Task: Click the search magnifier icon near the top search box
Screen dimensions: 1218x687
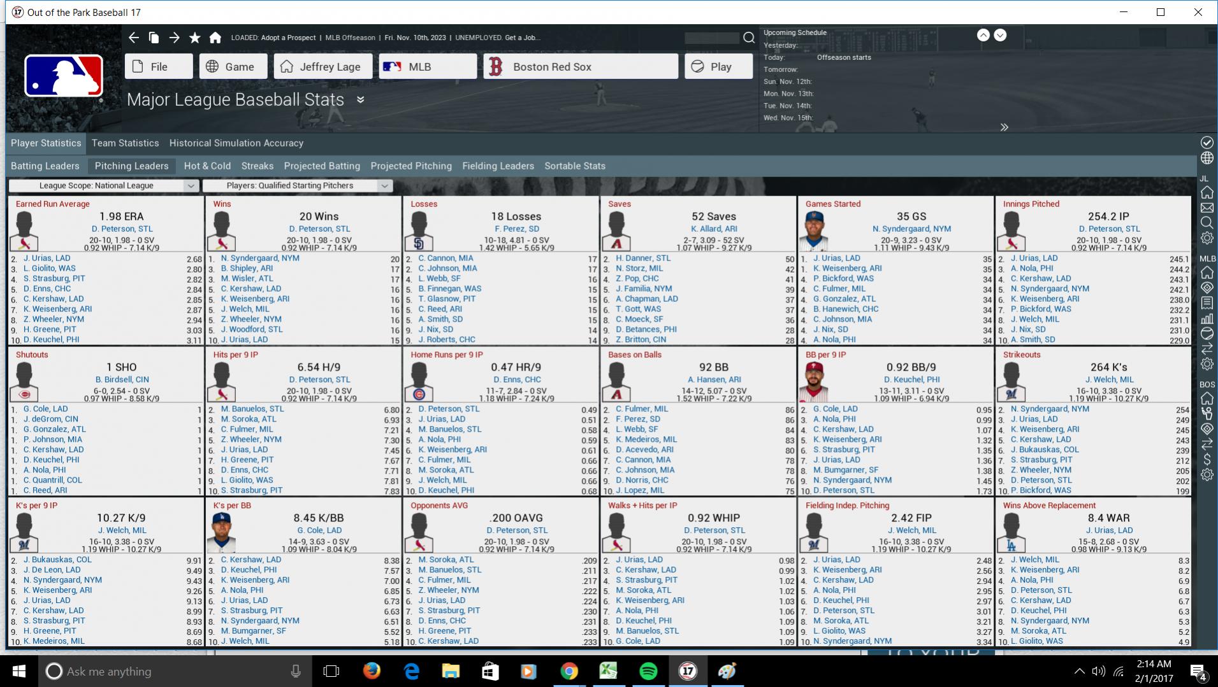Action: pos(749,38)
